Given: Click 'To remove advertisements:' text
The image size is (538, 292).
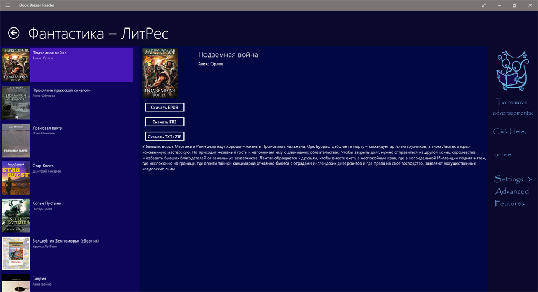Looking at the screenshot, I should pos(513,107).
